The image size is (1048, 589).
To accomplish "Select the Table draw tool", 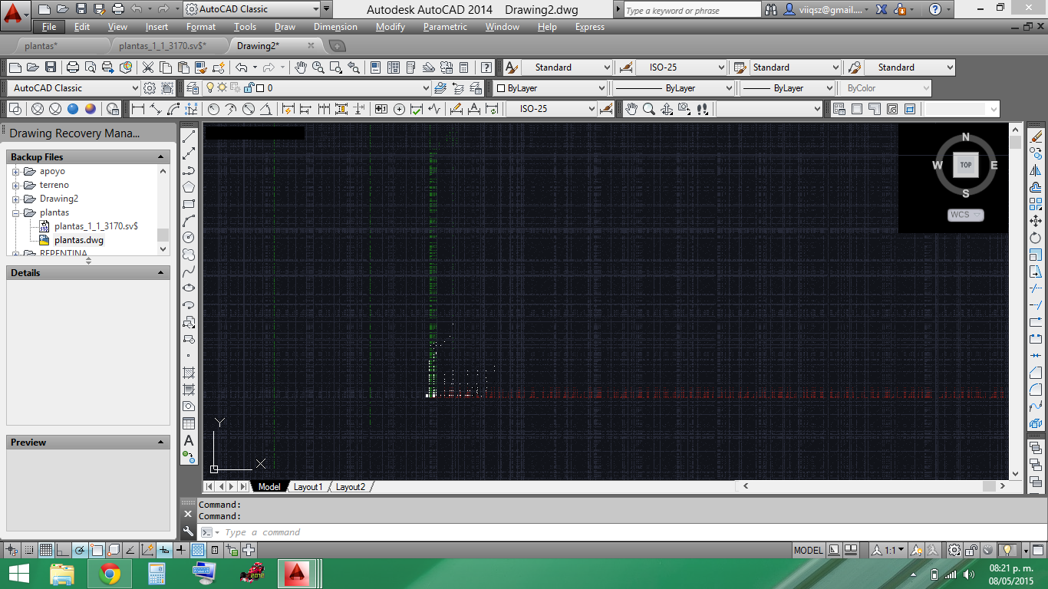I will 189,423.
